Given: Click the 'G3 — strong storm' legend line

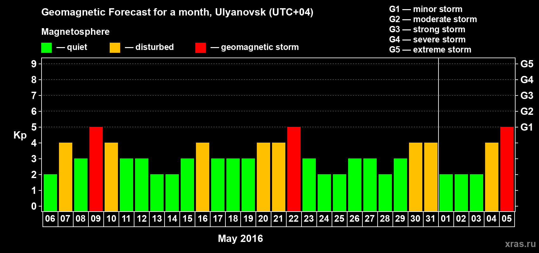Looking at the screenshot, I should click(427, 29).
